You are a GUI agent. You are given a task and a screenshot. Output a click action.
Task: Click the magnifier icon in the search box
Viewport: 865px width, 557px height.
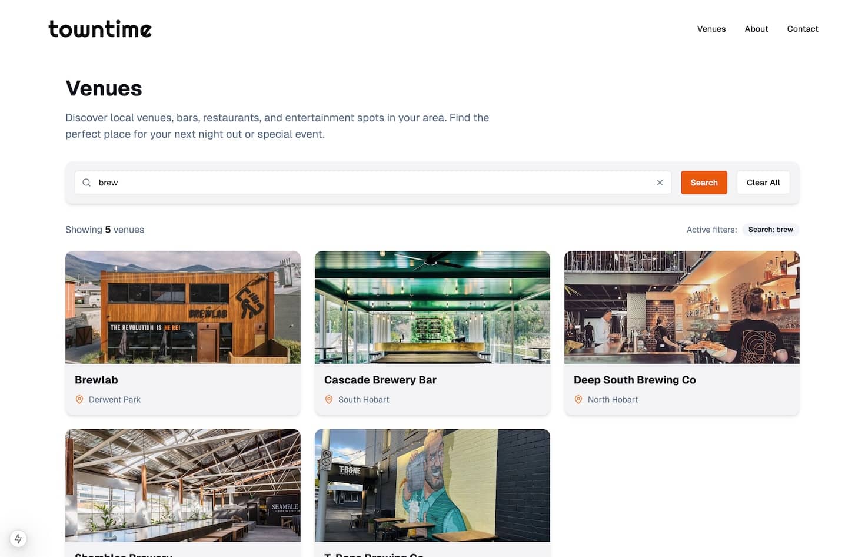86,183
